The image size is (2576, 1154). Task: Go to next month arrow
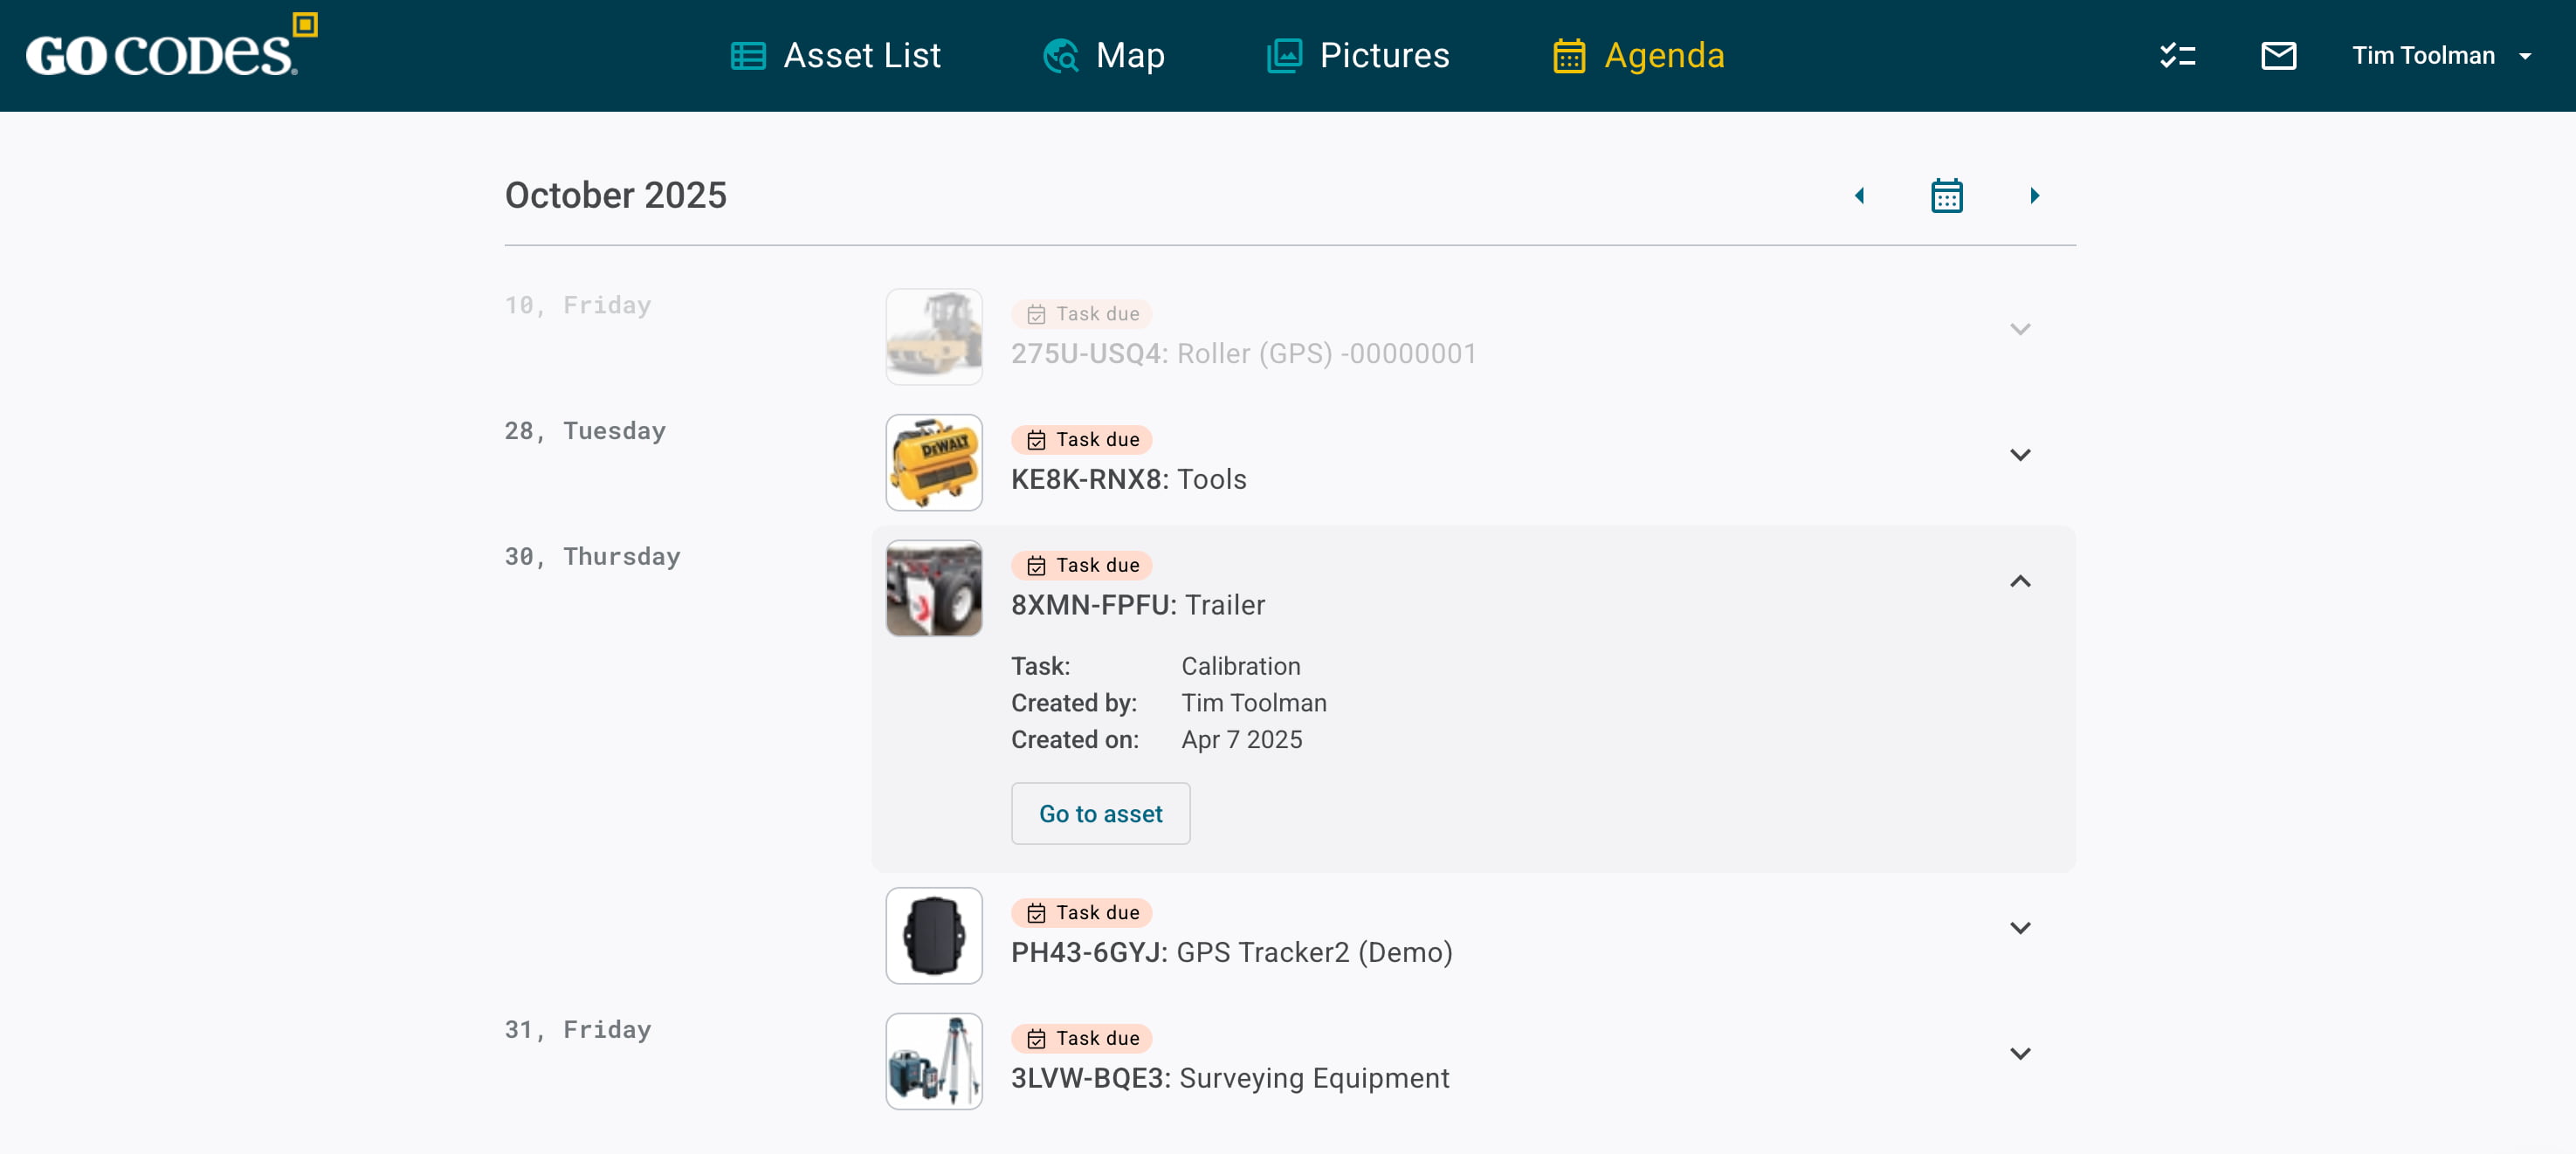click(2034, 196)
